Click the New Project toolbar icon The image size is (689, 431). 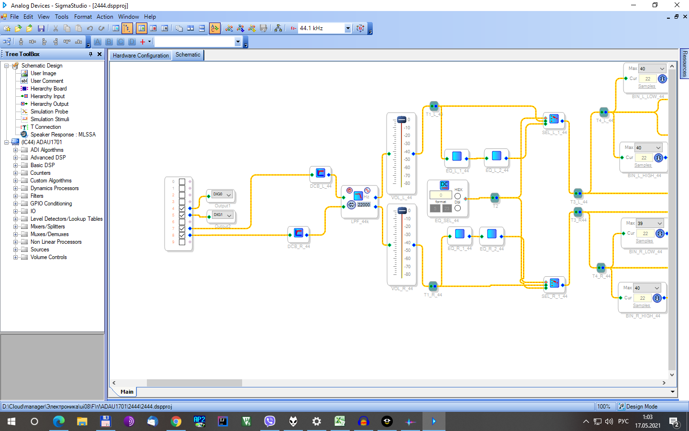(x=7, y=28)
